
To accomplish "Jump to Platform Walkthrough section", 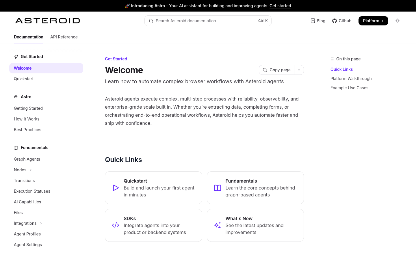I will click(351, 79).
